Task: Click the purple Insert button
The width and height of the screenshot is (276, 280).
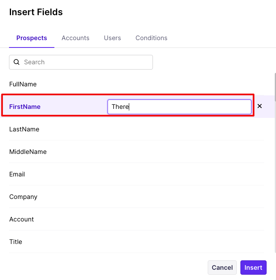Action: pyautogui.click(x=254, y=268)
